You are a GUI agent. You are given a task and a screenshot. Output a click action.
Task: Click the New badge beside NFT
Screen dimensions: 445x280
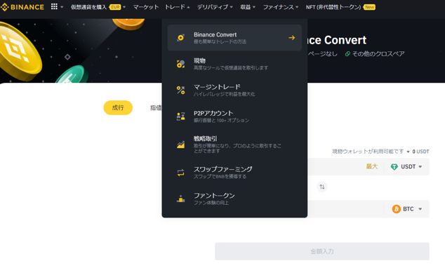369,7
